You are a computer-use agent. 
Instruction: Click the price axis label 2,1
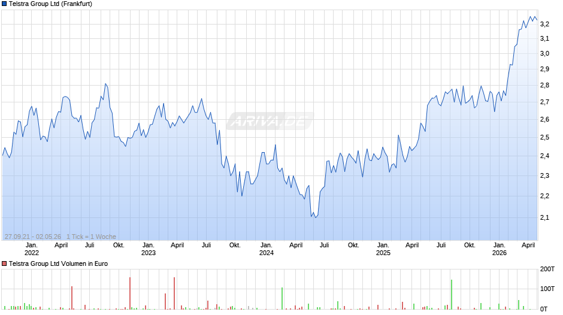click(x=544, y=217)
